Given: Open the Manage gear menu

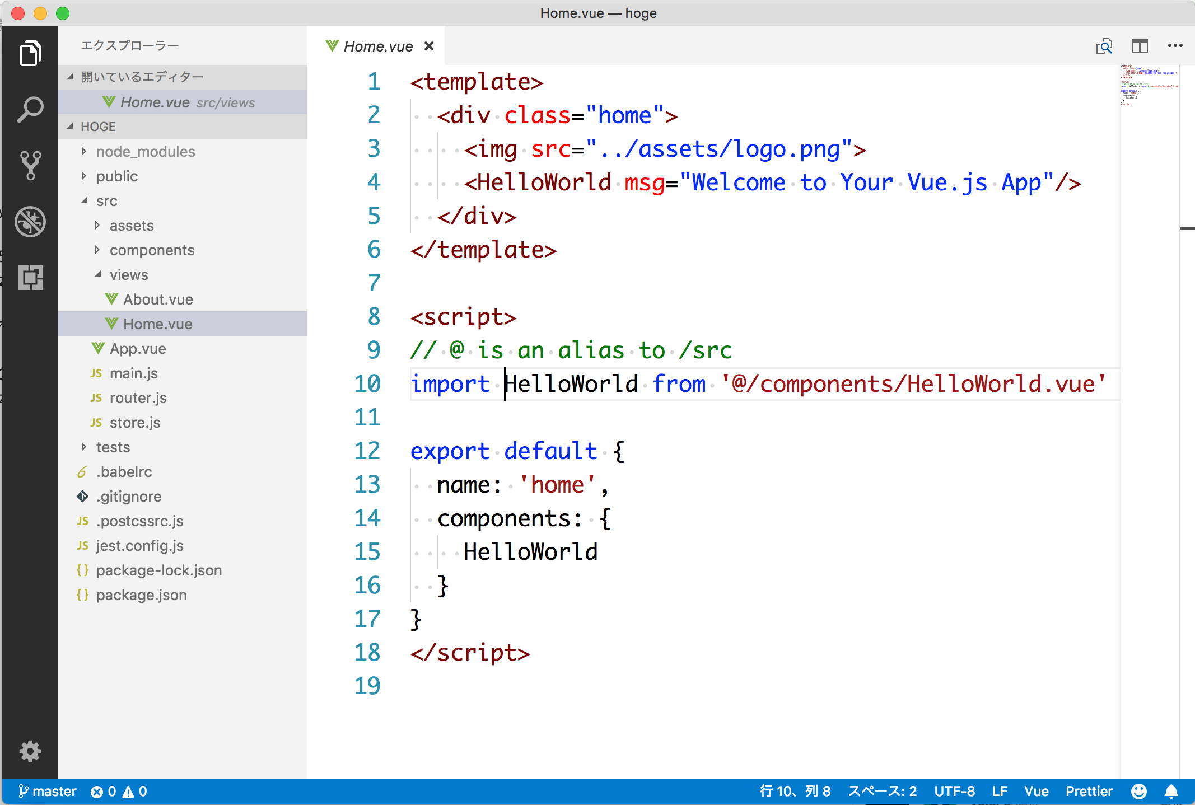Looking at the screenshot, I should pyautogui.click(x=30, y=751).
